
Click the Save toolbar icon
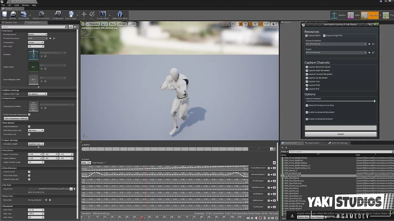pos(4,14)
